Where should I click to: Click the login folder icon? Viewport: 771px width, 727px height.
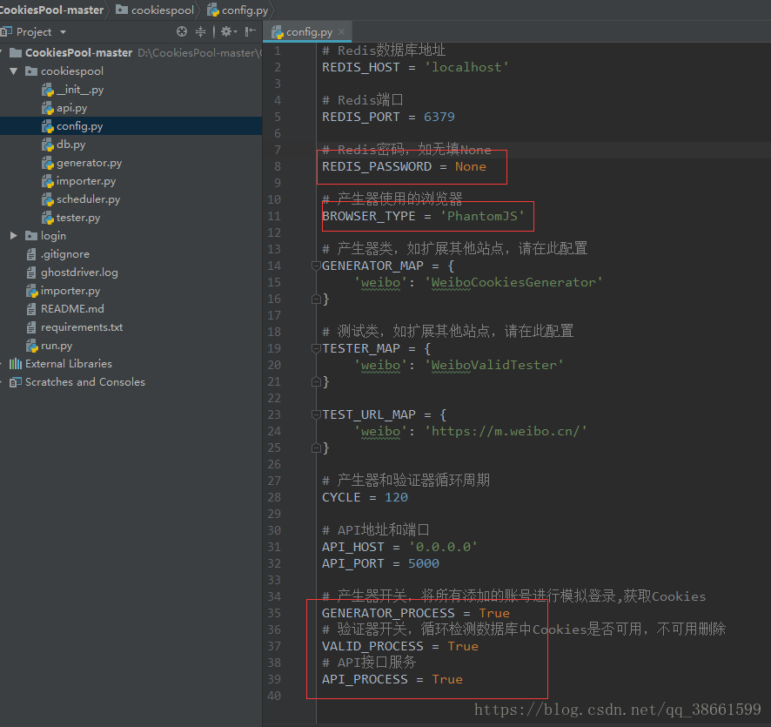[31, 236]
